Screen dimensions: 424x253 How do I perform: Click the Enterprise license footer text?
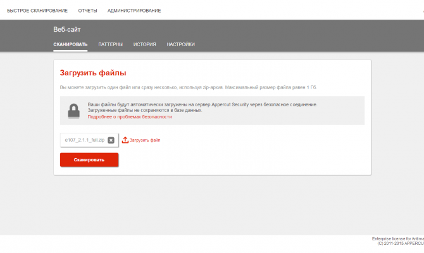click(x=398, y=238)
